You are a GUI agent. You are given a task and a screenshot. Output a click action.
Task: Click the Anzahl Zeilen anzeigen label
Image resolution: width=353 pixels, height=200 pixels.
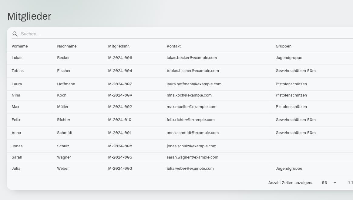[290, 183]
